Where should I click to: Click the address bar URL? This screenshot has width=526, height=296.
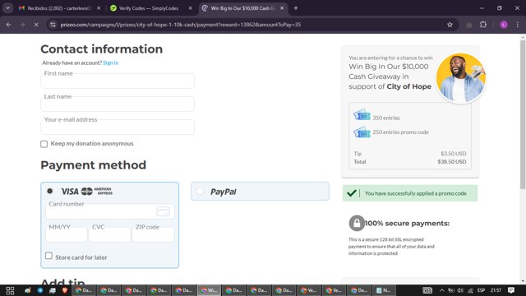[181, 25]
